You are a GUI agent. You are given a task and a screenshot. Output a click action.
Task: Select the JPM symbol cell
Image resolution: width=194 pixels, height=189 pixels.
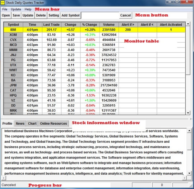pos(13,85)
